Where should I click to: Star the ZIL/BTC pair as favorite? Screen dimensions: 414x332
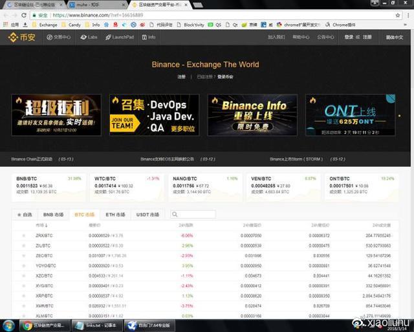(x=24, y=246)
